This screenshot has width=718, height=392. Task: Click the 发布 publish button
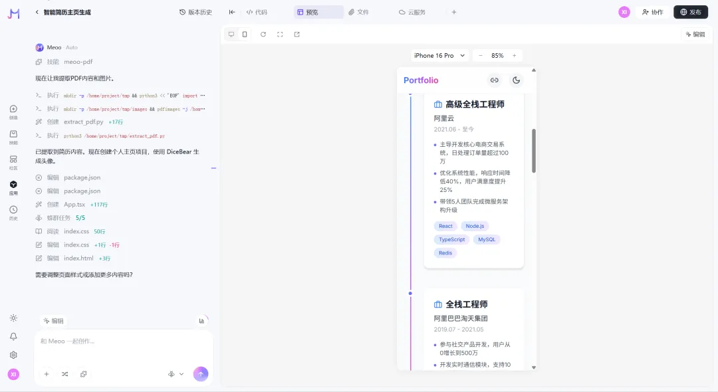tap(691, 13)
